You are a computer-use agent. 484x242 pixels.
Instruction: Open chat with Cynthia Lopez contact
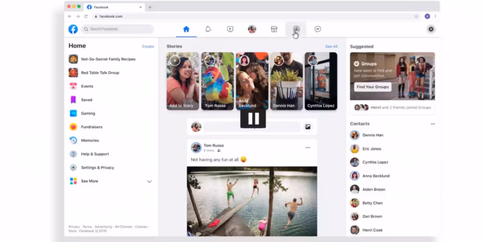(x=369, y=162)
